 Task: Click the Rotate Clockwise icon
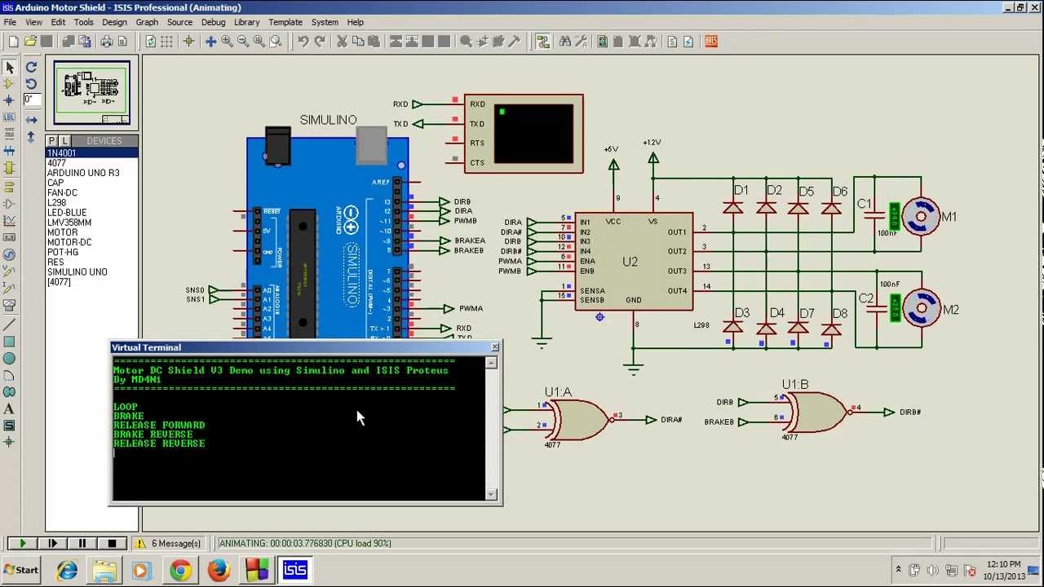[31, 68]
